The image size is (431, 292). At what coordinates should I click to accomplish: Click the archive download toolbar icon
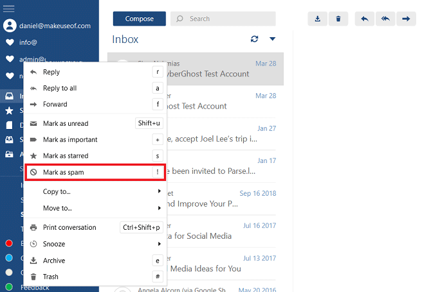coord(318,19)
